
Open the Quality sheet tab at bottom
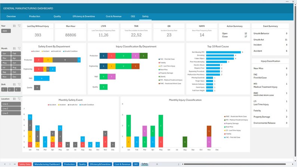click(82, 164)
